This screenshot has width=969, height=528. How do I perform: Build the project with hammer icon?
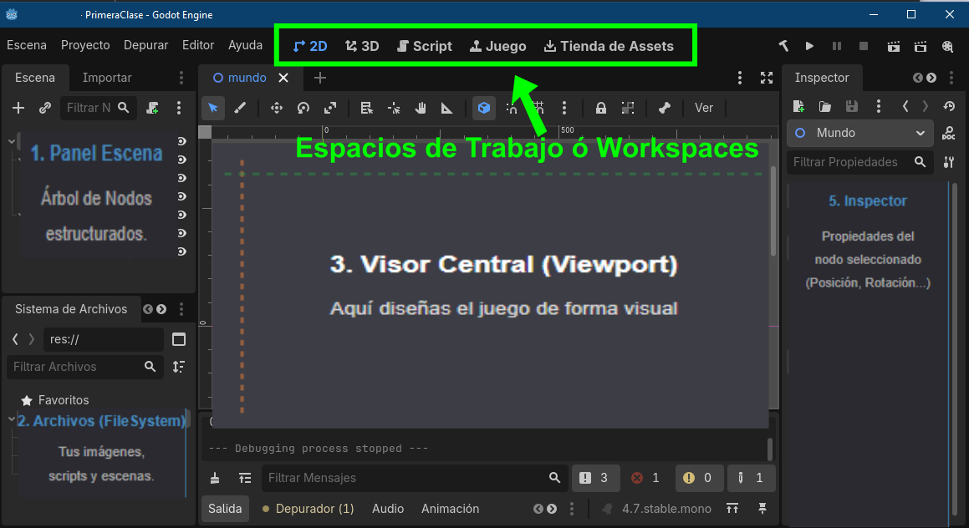(783, 46)
